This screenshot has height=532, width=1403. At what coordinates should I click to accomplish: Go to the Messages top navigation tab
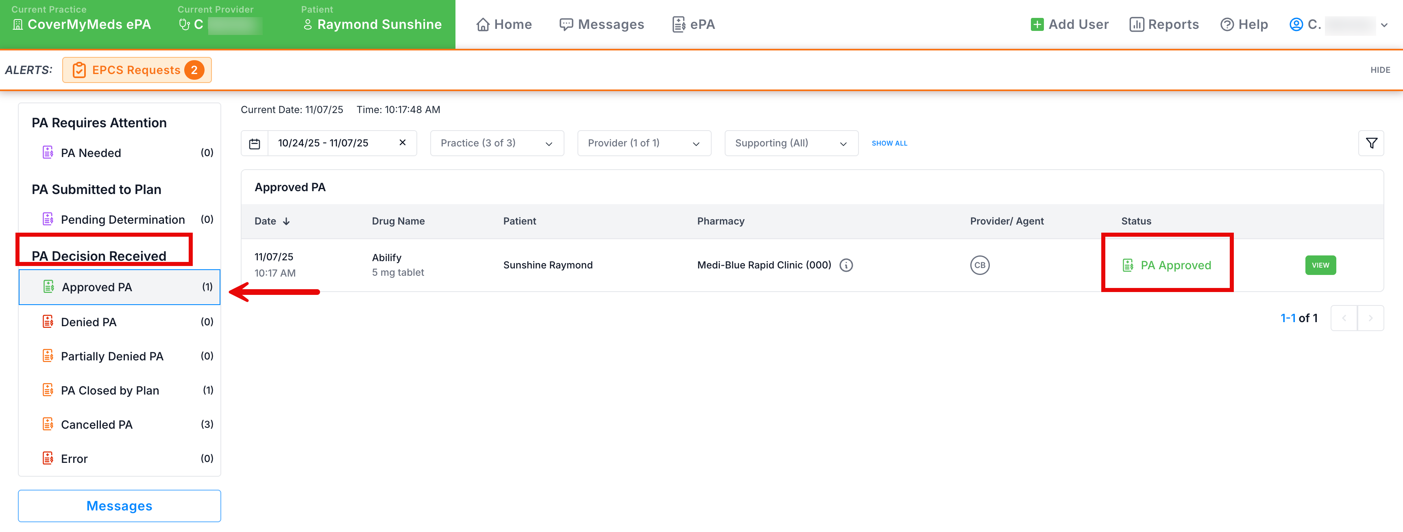click(x=602, y=24)
